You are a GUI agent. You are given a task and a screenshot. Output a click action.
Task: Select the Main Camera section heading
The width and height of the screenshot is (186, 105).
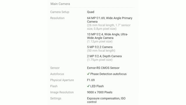[x=60, y=4]
